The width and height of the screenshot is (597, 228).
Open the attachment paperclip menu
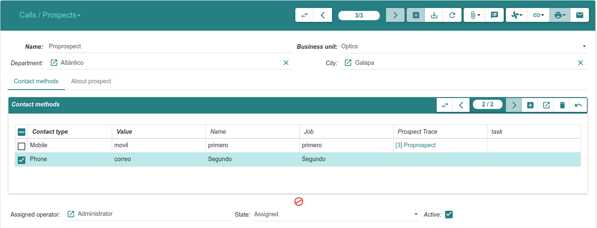475,15
